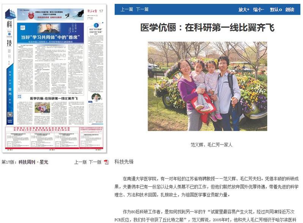The height and width of the screenshot is (223, 303).
Task: Open the previous article via 上一篇
Action: click(x=126, y=9)
